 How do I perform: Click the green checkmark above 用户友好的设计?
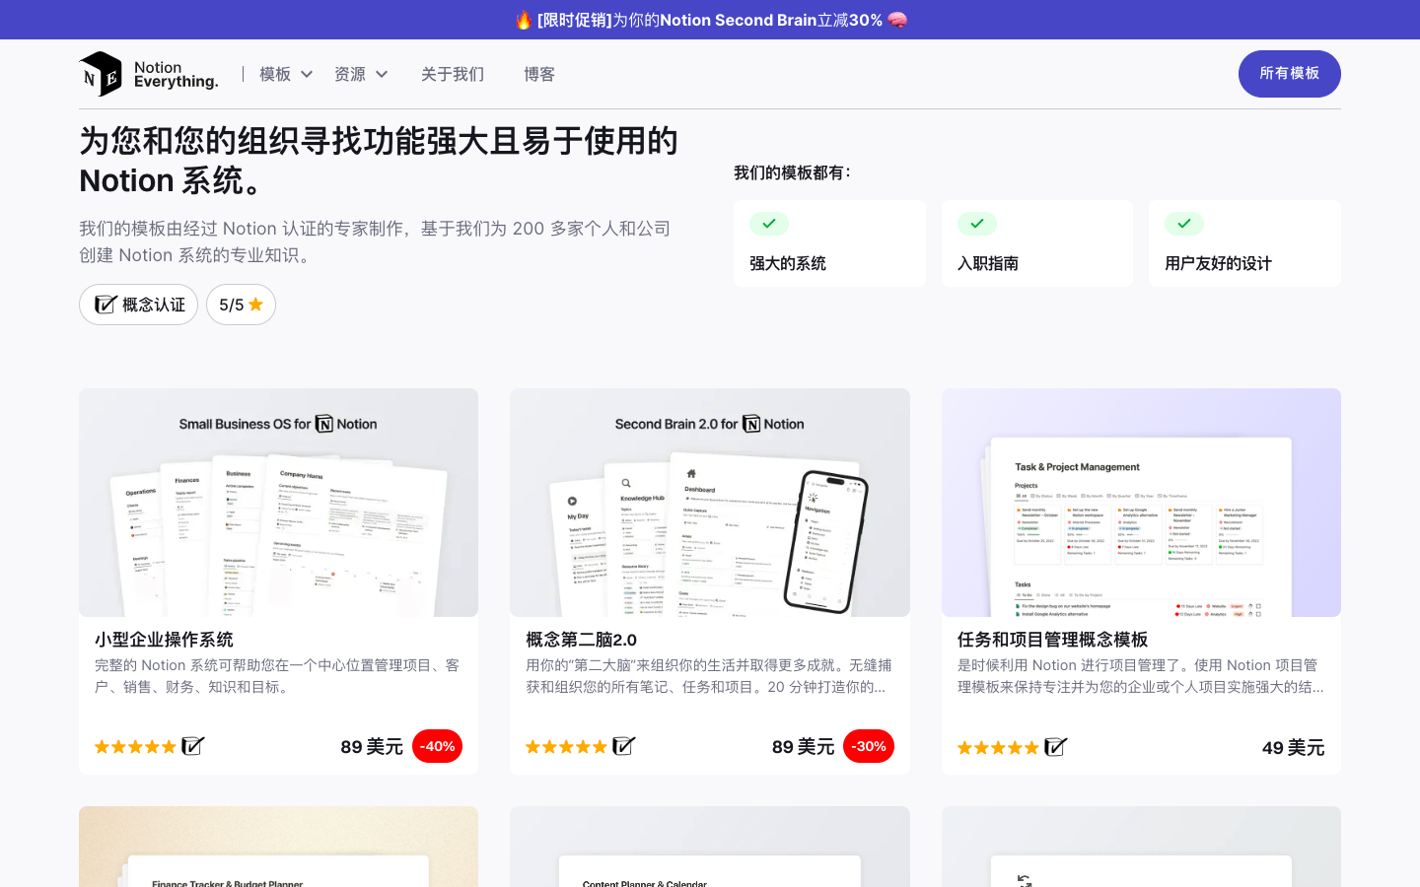coord(1183,224)
